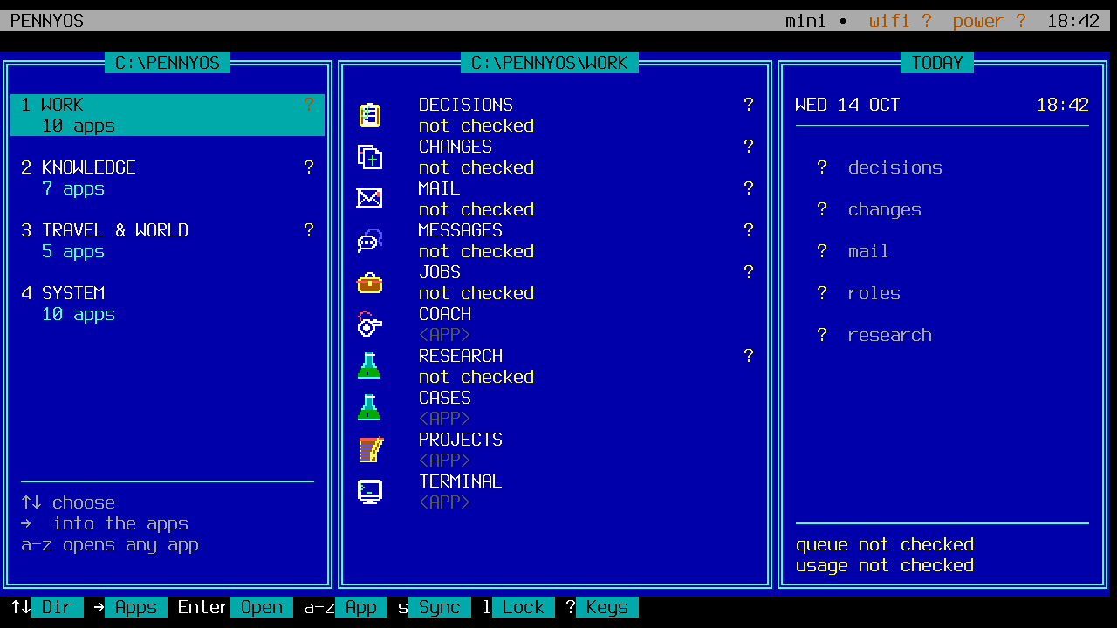Click the top bar clock 18:42
The height and width of the screenshot is (628, 1117).
tap(1073, 21)
